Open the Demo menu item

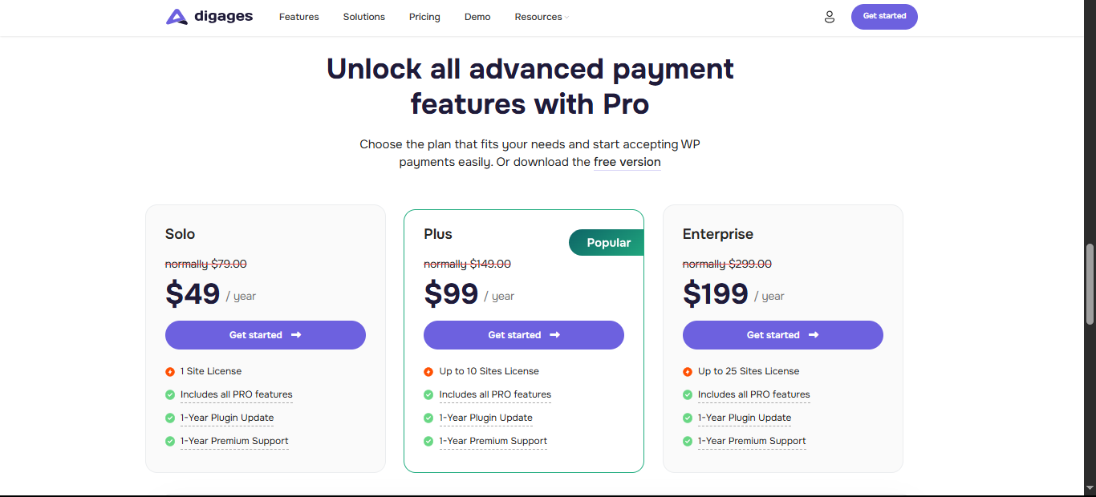pos(477,16)
